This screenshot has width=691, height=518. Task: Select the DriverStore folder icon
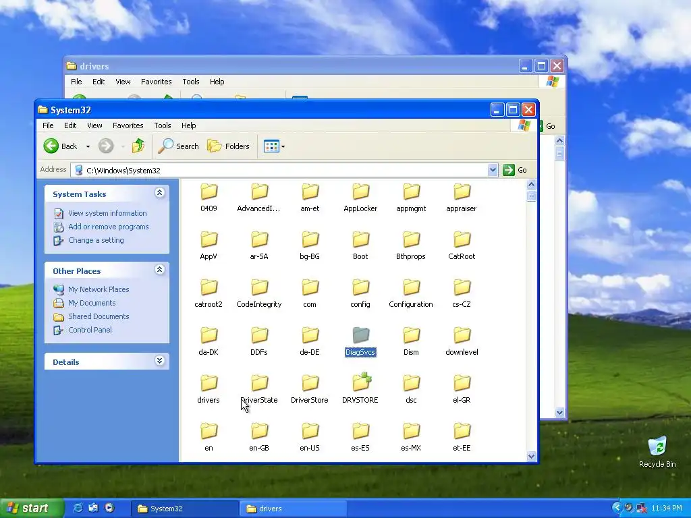[x=310, y=383]
